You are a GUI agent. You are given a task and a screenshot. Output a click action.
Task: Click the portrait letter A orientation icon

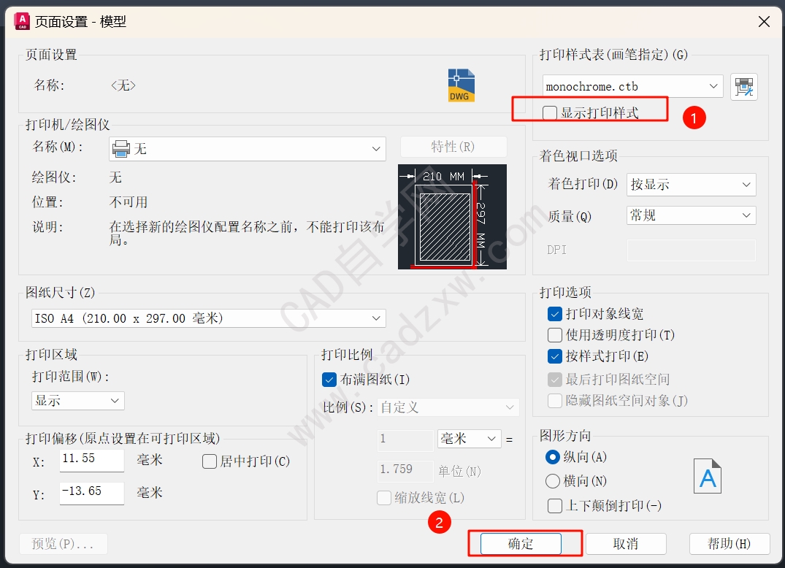tap(708, 477)
